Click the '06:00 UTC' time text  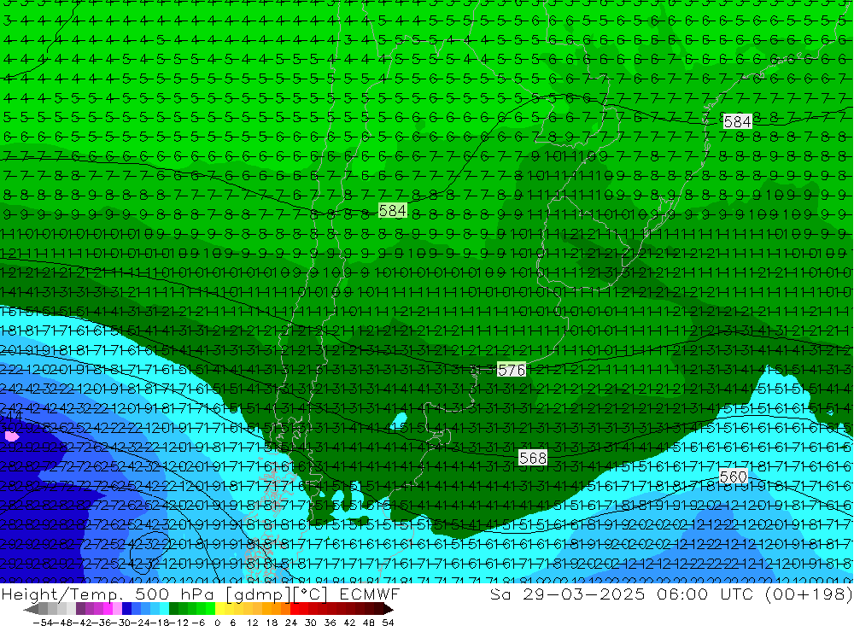click(706, 594)
